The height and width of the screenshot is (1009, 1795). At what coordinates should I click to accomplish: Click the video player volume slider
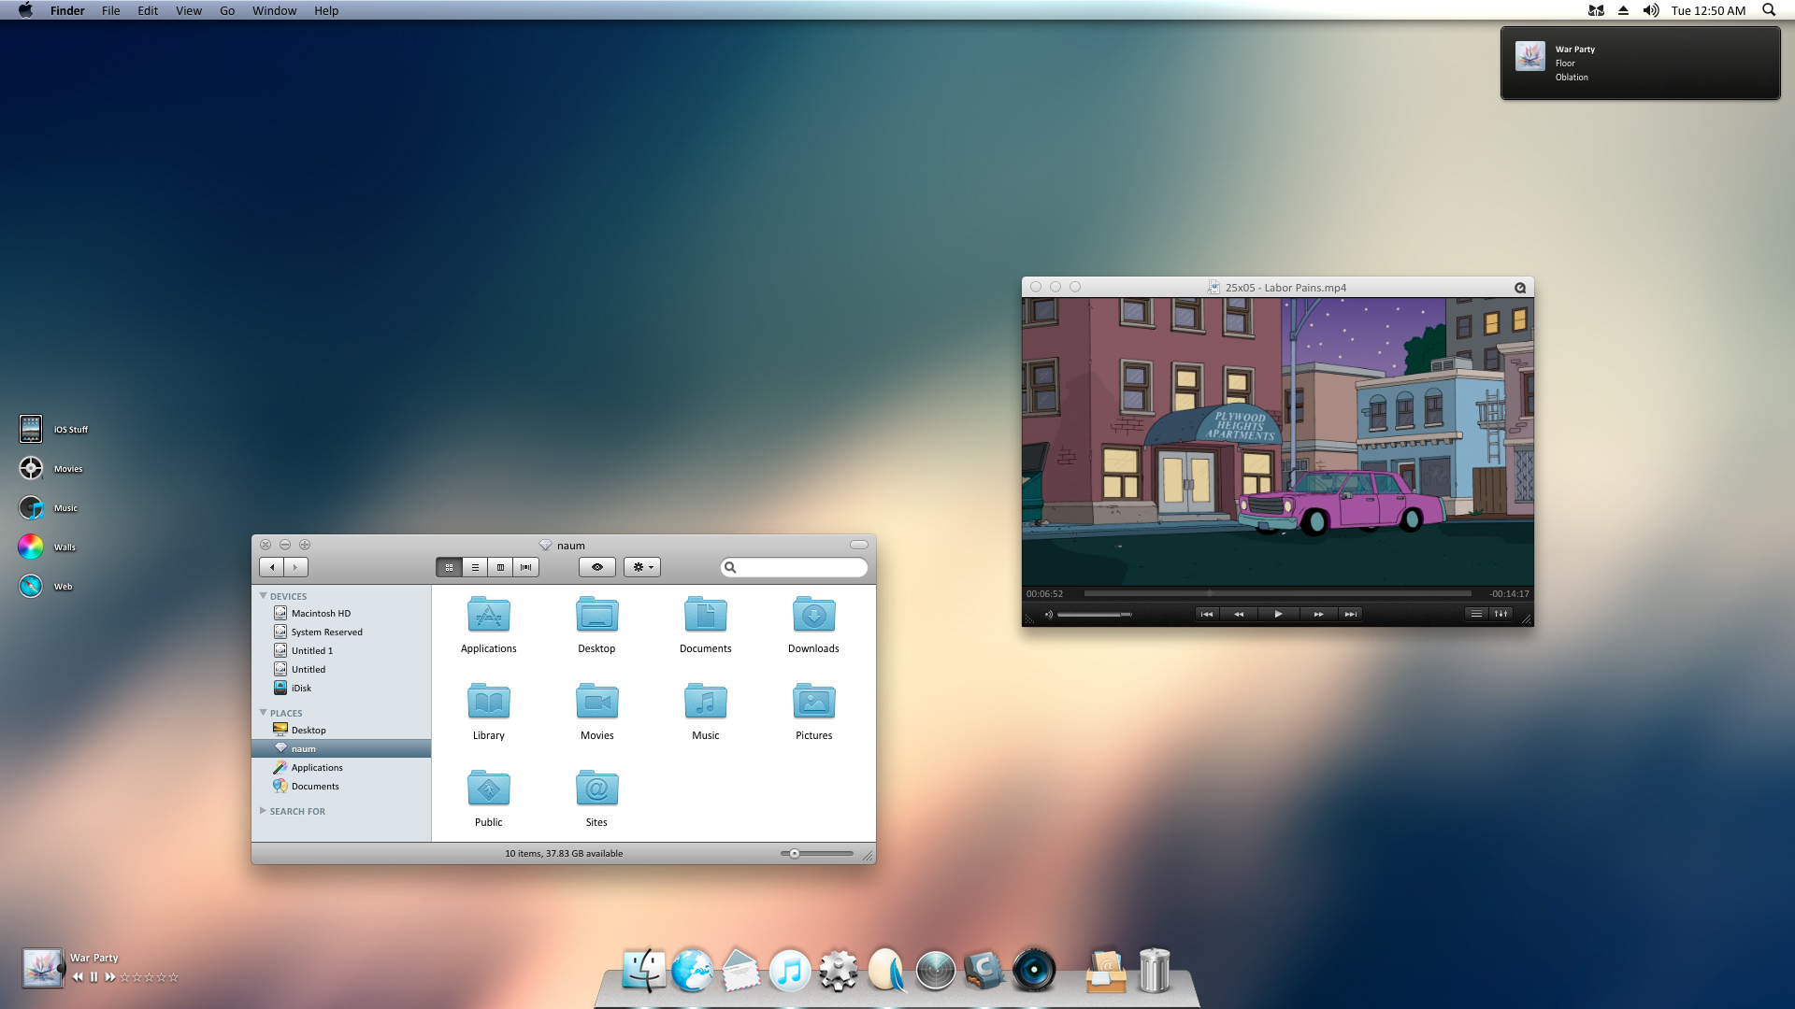(x=1095, y=615)
